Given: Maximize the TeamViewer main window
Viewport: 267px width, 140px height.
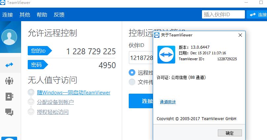Looking at the screenshot, I should [x=261, y=2].
